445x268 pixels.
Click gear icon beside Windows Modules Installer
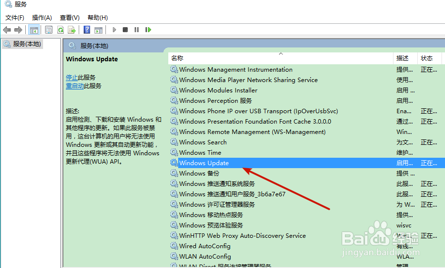click(x=174, y=90)
